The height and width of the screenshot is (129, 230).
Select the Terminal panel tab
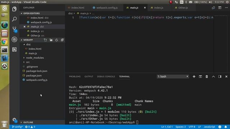[124, 76]
